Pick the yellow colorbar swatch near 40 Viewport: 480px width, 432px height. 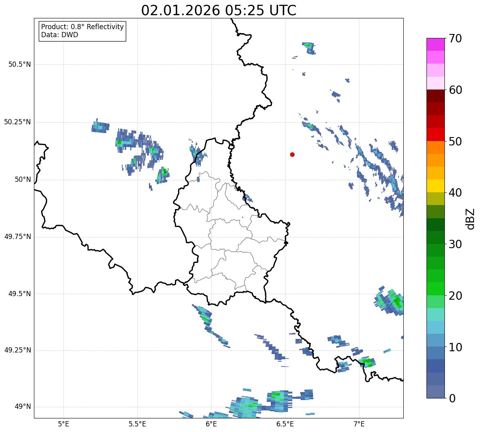436,186
